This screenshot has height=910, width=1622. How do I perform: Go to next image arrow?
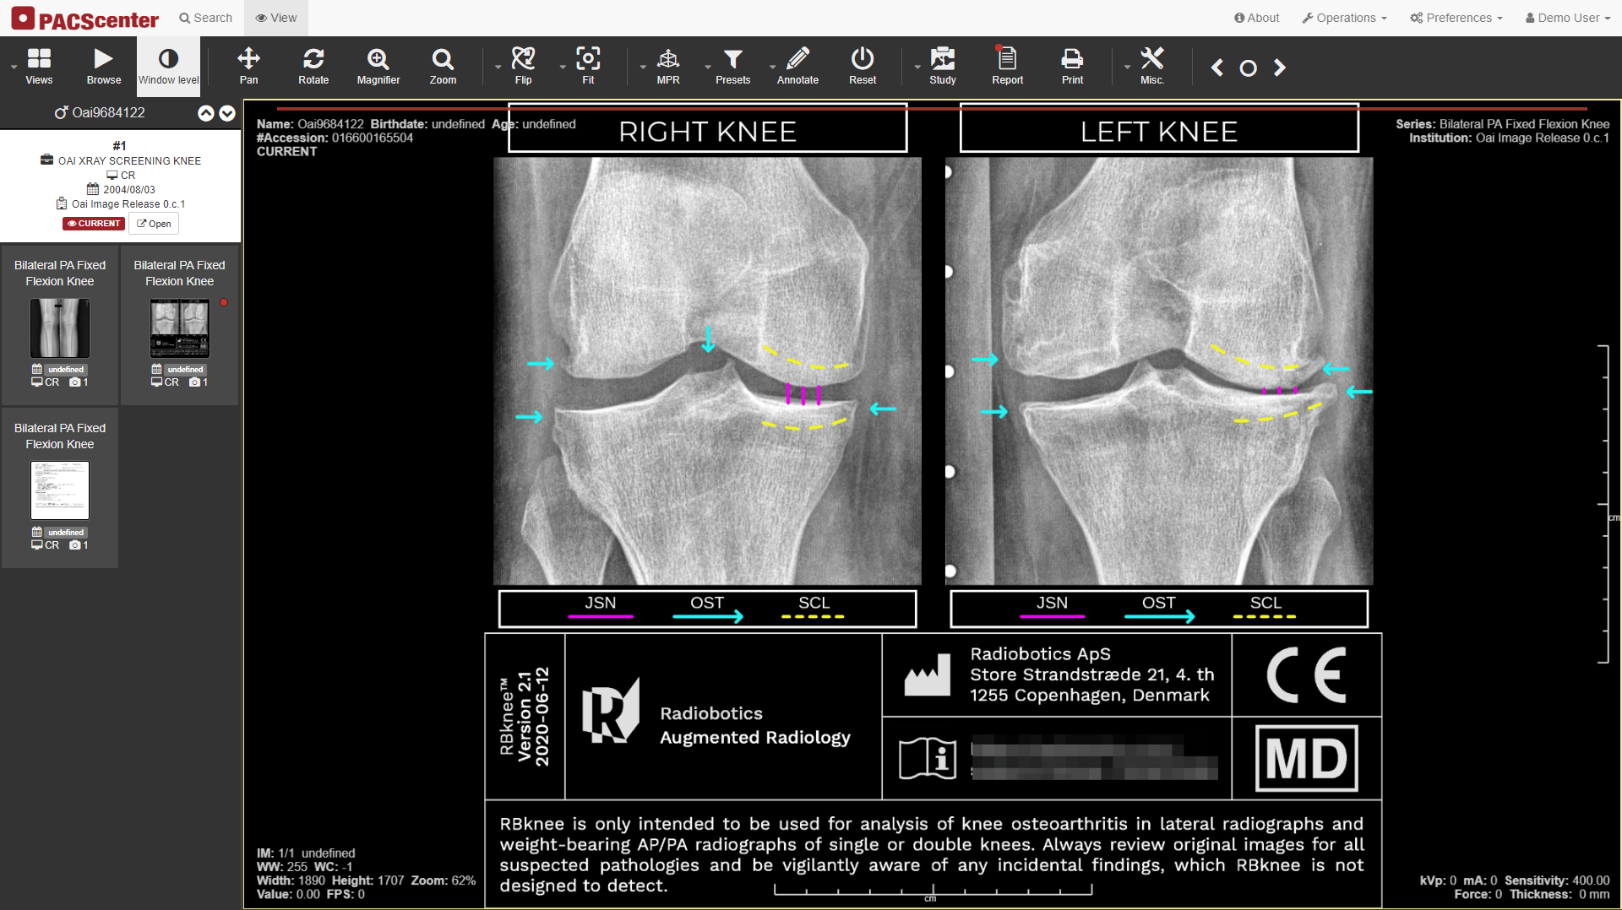[x=1280, y=68]
